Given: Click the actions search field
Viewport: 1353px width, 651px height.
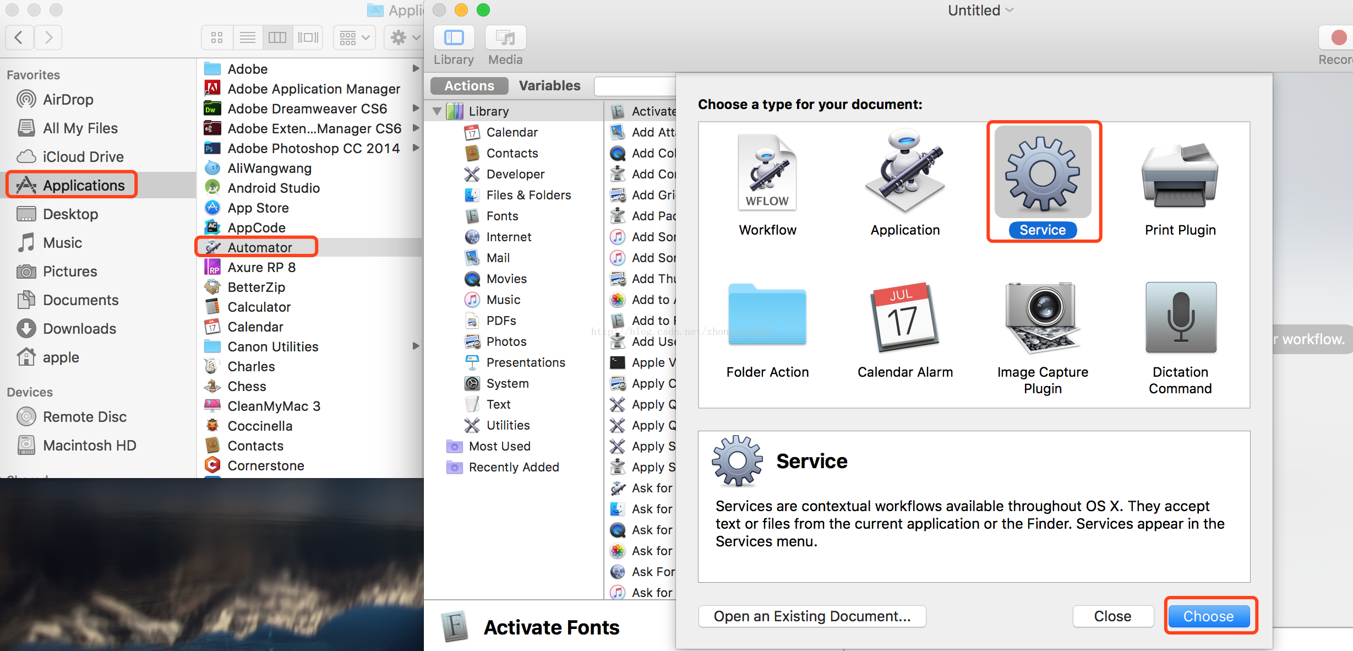Looking at the screenshot, I should click(x=636, y=86).
